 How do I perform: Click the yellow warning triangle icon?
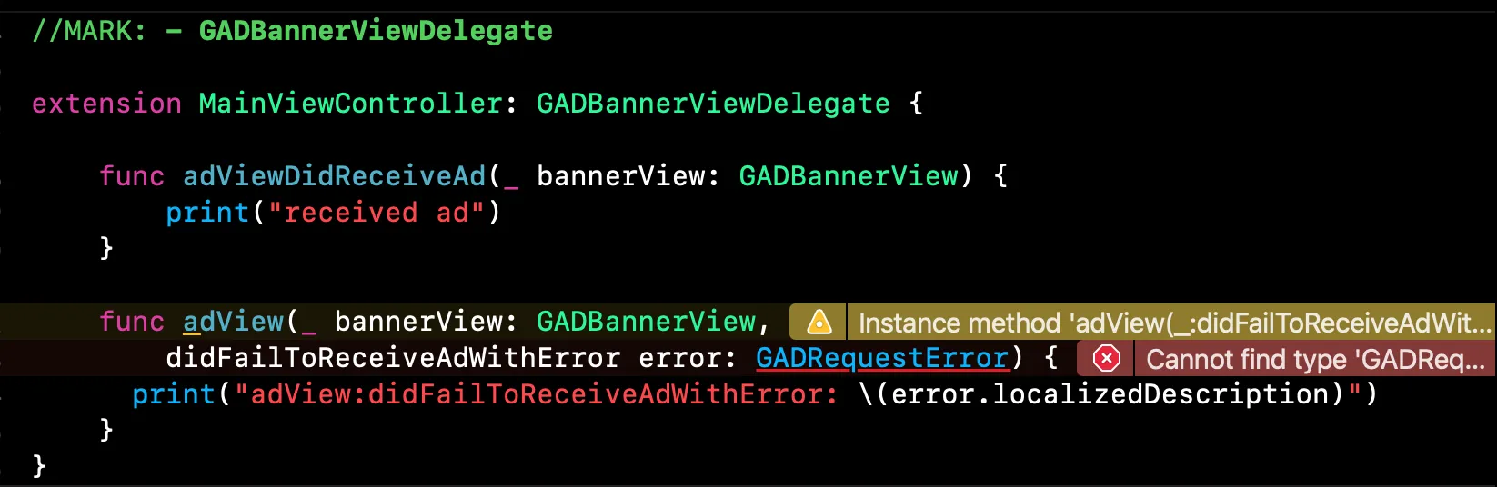(819, 323)
